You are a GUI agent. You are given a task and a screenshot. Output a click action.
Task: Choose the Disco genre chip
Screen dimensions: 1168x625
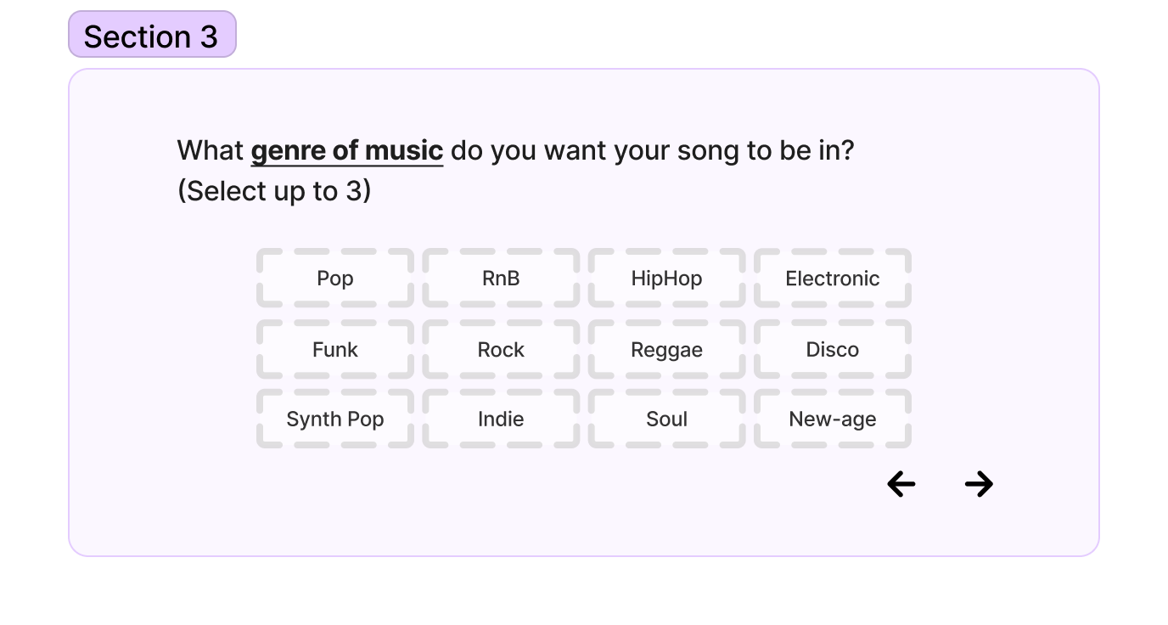pos(832,350)
